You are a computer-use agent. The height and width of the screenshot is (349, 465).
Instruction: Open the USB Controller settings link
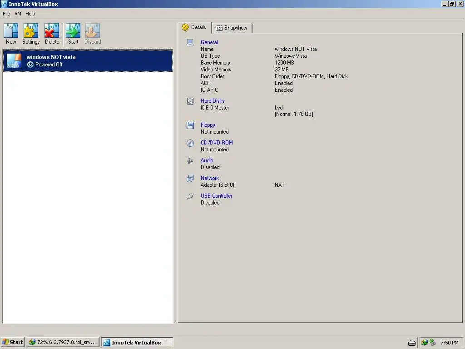pos(216,196)
